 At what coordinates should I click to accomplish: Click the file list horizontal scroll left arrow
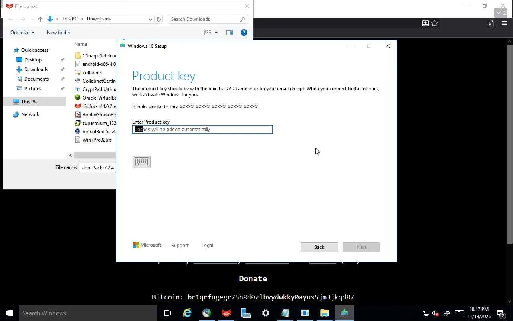pyautogui.click(x=71, y=155)
